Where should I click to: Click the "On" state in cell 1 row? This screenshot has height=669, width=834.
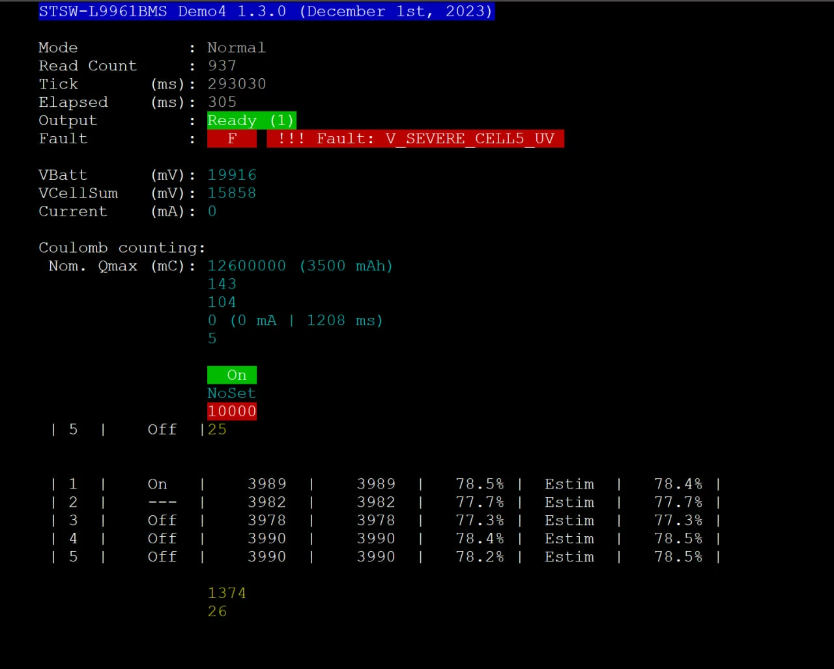pyautogui.click(x=158, y=485)
